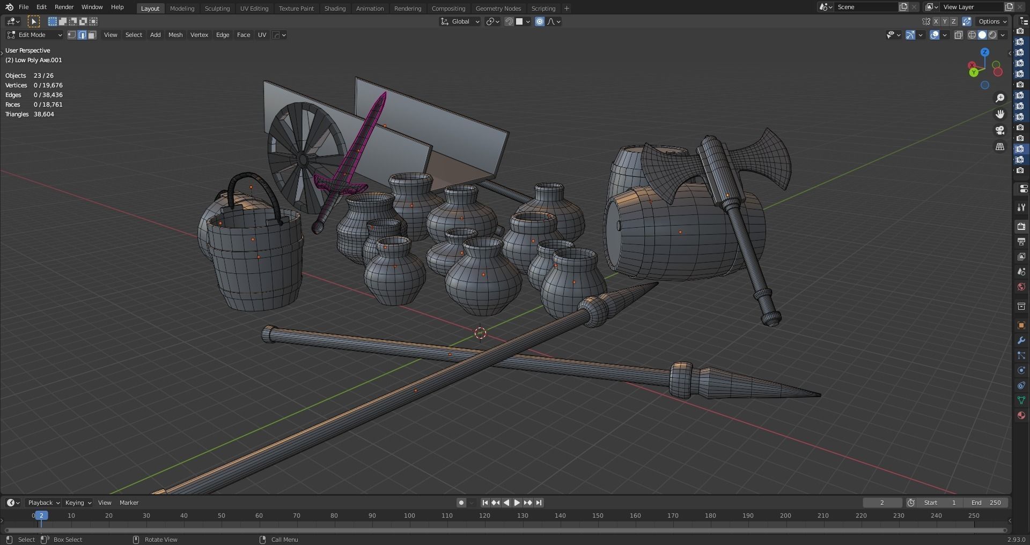This screenshot has height=545, width=1030.
Task: Switch to wireframe viewport shading
Action: coord(972,35)
